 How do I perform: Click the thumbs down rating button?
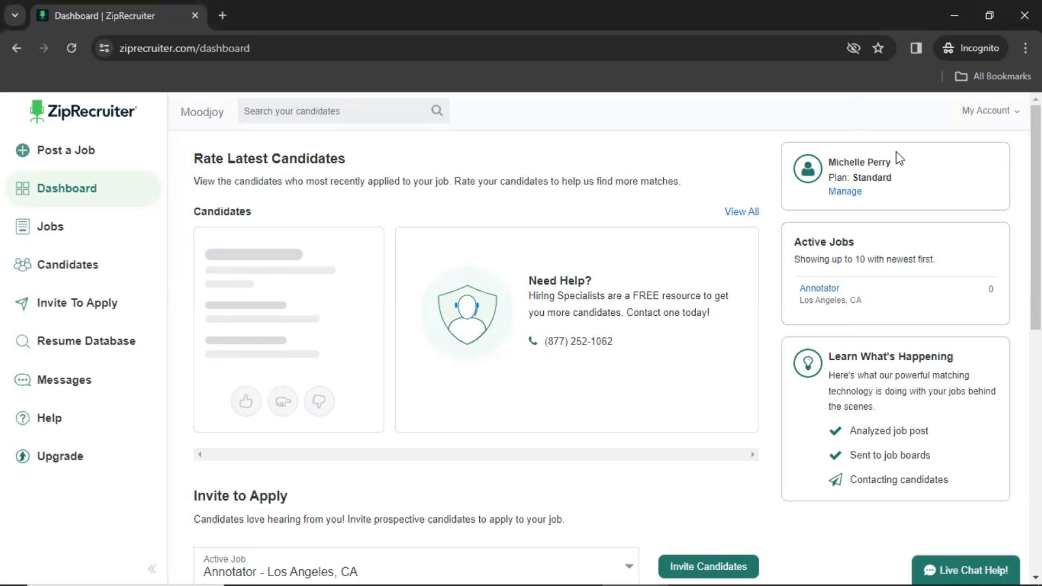(x=319, y=400)
